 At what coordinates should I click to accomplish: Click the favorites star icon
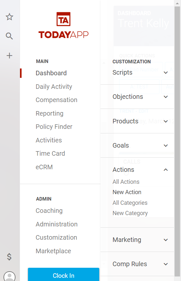coord(9,17)
